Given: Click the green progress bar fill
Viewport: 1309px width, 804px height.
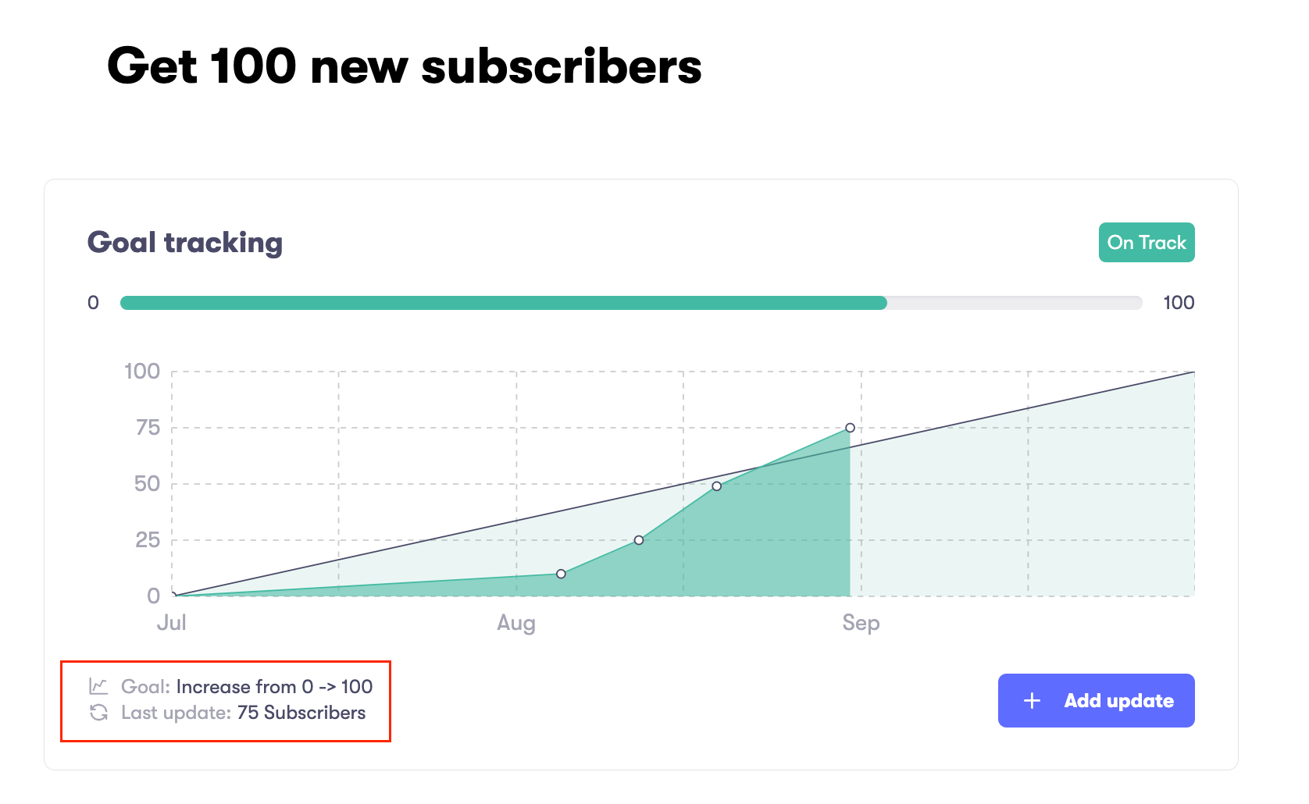Looking at the screenshot, I should [504, 303].
